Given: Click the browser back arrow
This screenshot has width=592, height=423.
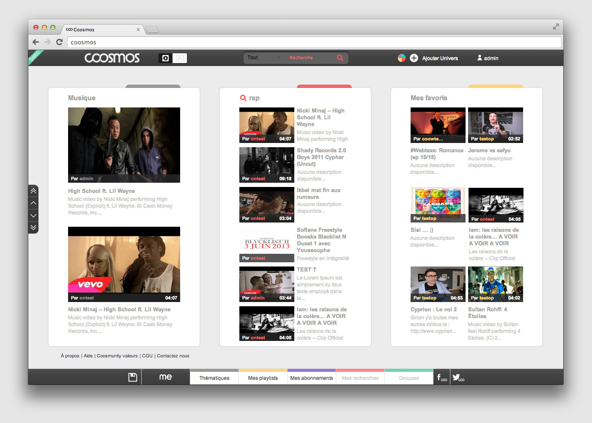Looking at the screenshot, I should coord(36,42).
